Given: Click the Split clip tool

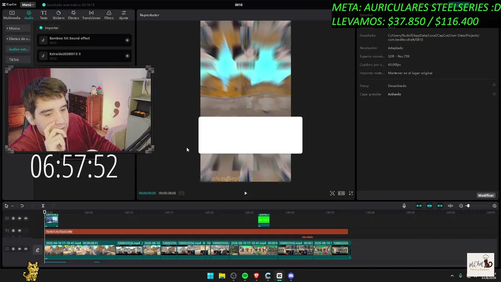Looking at the screenshot, I should pos(43,206).
